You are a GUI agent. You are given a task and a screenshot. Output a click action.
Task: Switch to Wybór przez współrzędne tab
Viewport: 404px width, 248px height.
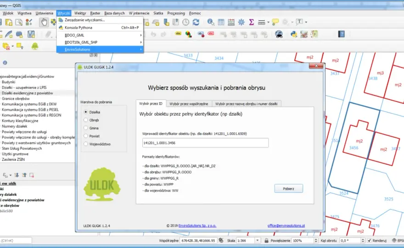(x=189, y=104)
